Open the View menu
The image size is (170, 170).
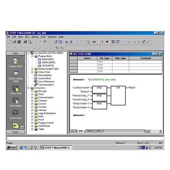point(20,37)
